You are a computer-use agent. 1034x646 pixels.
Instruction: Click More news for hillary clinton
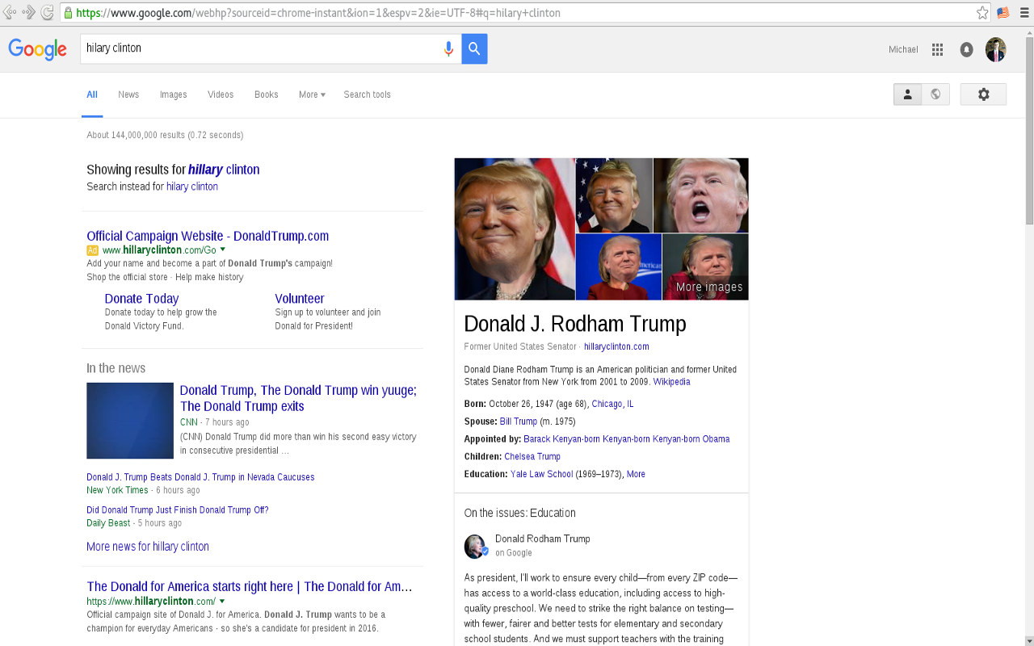tap(148, 547)
